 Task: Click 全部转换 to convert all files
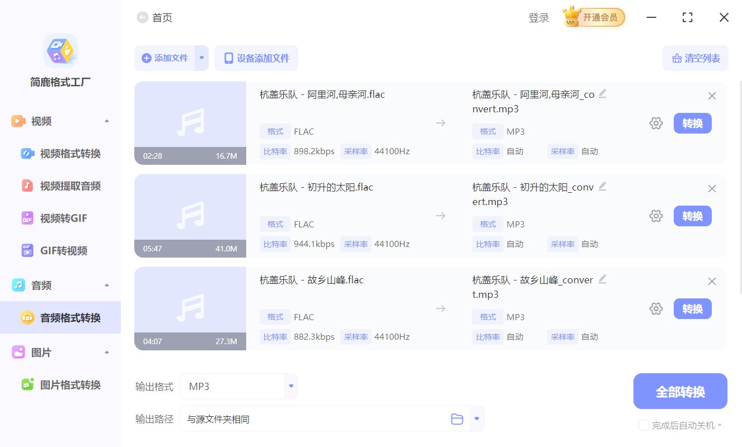coord(680,391)
